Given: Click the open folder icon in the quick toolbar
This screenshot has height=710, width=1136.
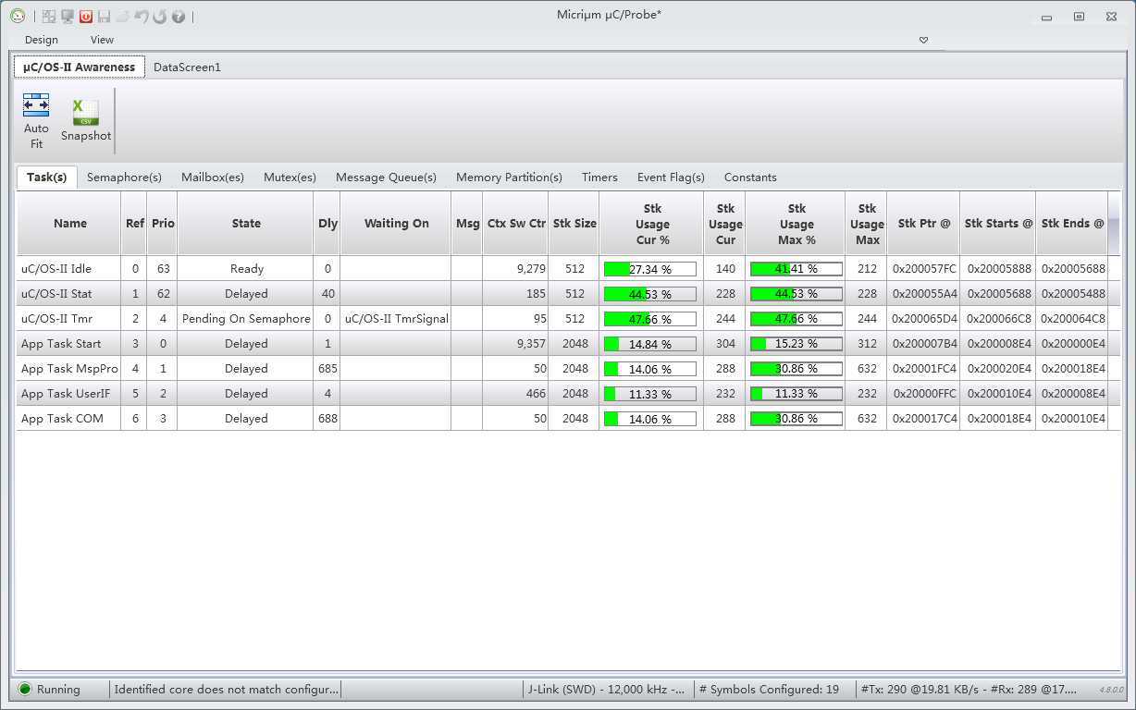Looking at the screenshot, I should pyautogui.click(x=122, y=17).
